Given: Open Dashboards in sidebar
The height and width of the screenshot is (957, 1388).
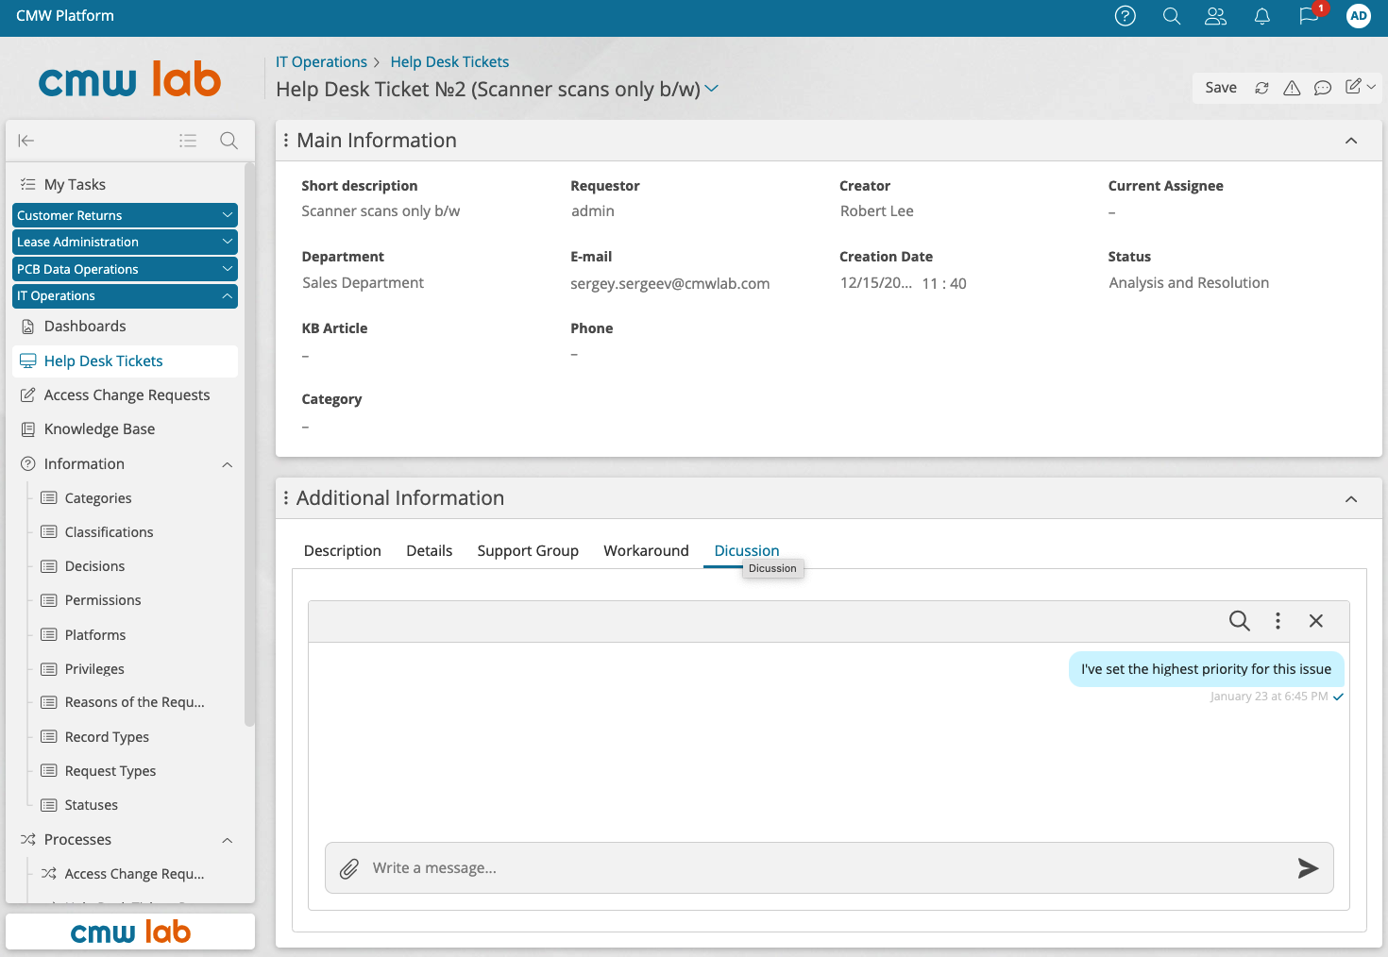Looking at the screenshot, I should click(x=85, y=327).
